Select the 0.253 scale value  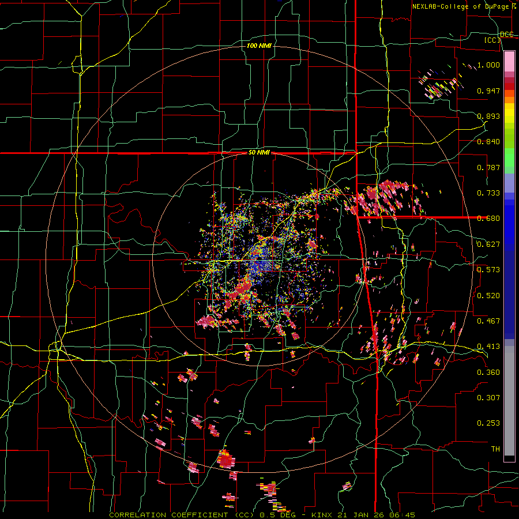coord(488,423)
